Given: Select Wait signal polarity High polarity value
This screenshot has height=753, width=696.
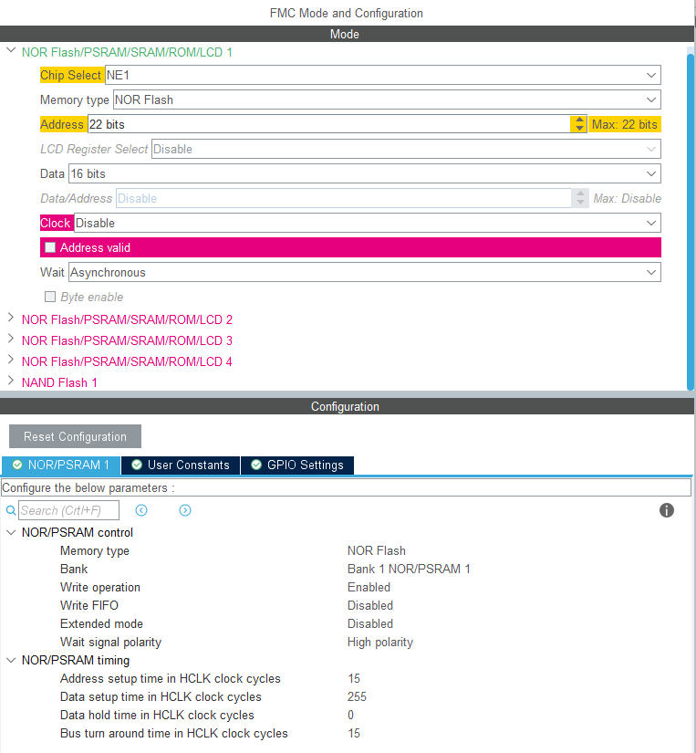Looking at the screenshot, I should (x=380, y=642).
